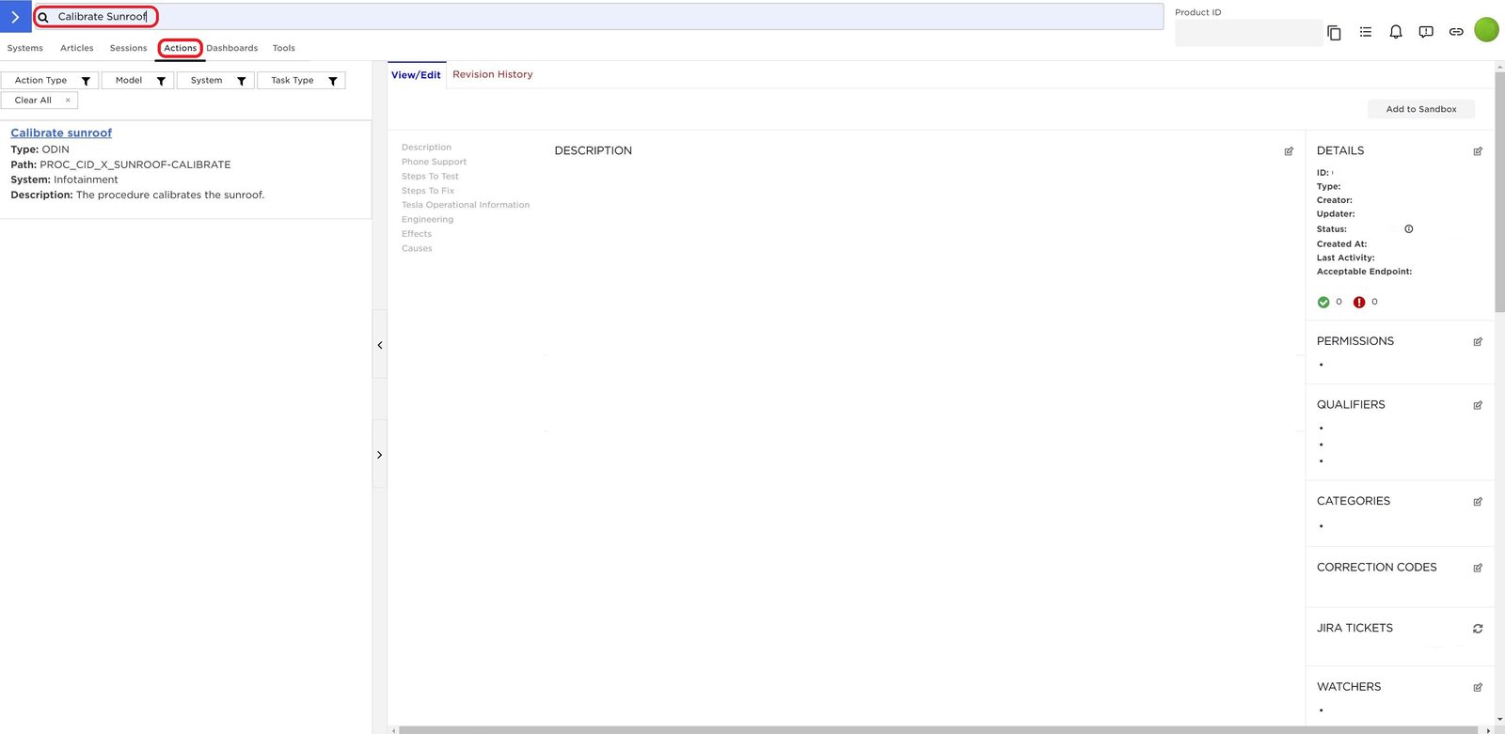Open the notifications bell

coord(1396,32)
